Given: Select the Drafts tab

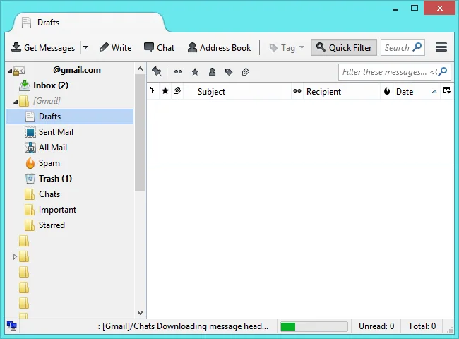Looking at the screenshot, I should tap(88, 23).
